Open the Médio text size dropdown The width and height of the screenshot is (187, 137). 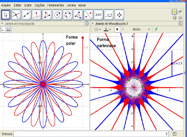coord(141,29)
